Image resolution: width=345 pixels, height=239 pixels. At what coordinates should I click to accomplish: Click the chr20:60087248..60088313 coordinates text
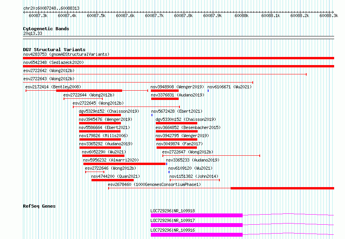pyautogui.click(x=51, y=8)
